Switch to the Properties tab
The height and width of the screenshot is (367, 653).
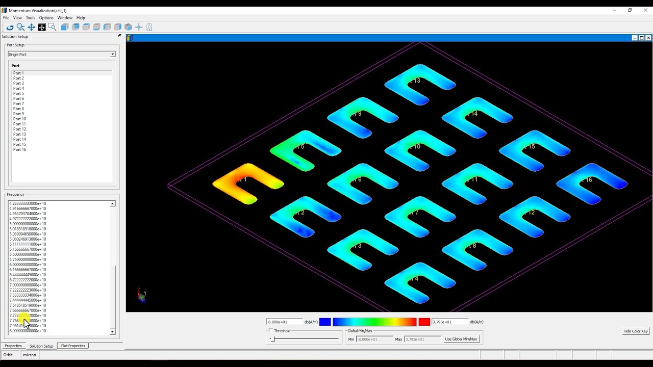tap(13, 346)
